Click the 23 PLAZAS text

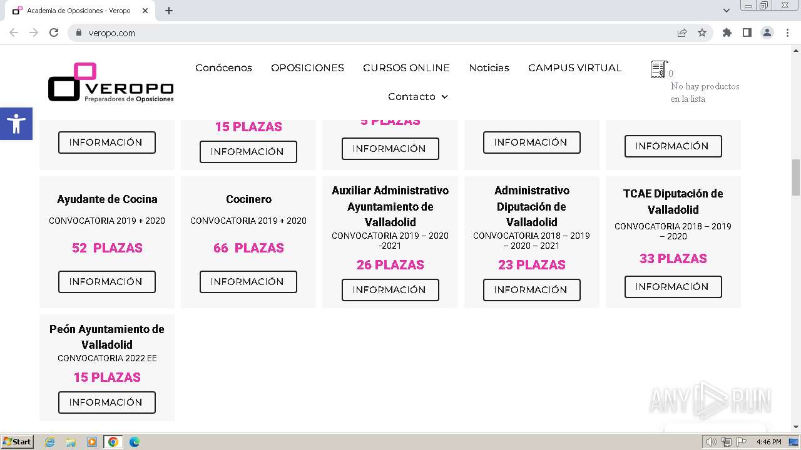point(531,265)
